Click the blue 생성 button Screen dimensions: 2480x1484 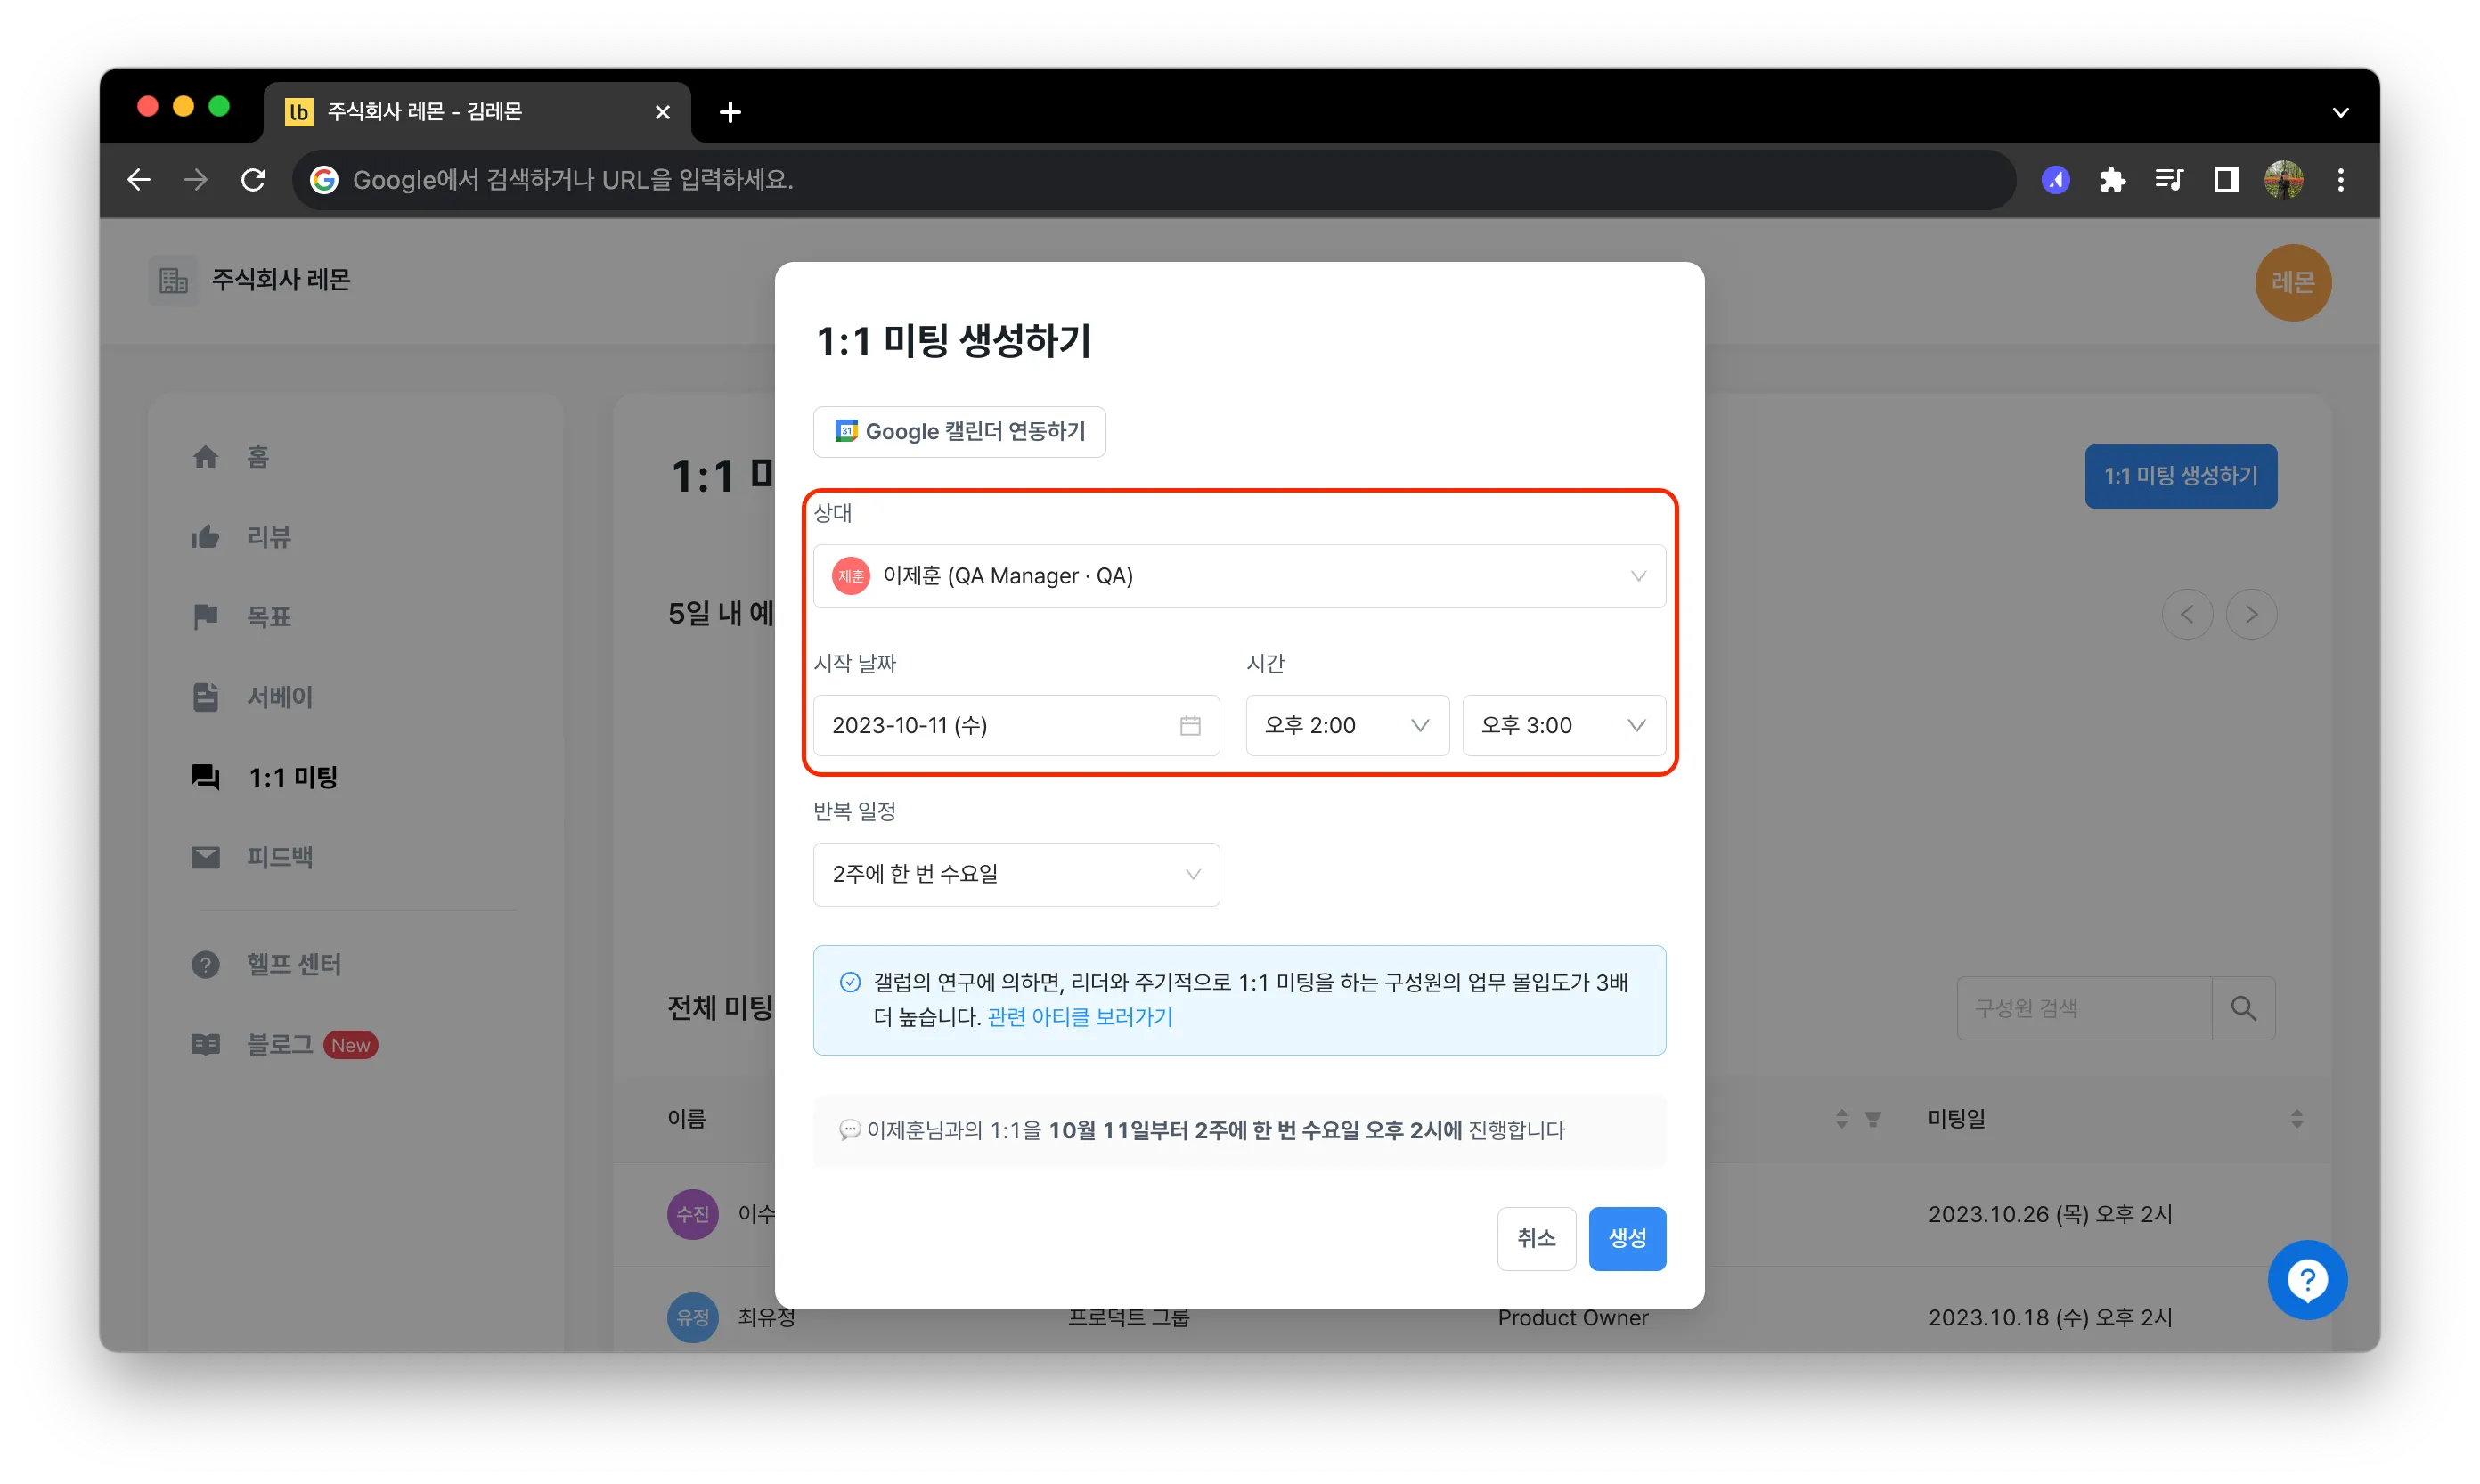[1627, 1238]
